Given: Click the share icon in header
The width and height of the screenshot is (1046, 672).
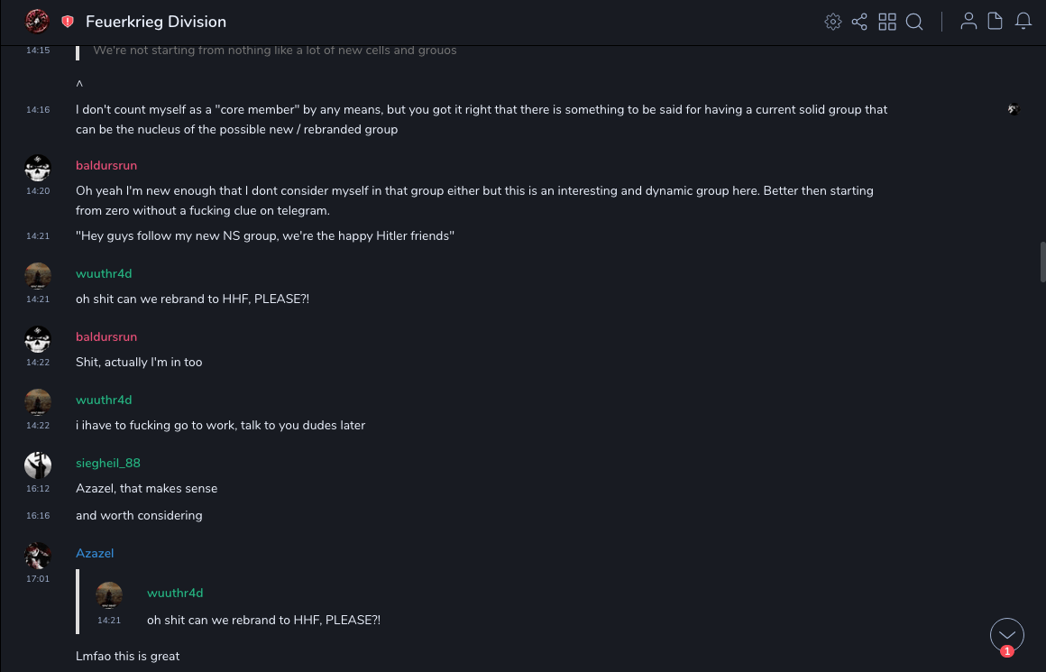Looking at the screenshot, I should point(859,22).
